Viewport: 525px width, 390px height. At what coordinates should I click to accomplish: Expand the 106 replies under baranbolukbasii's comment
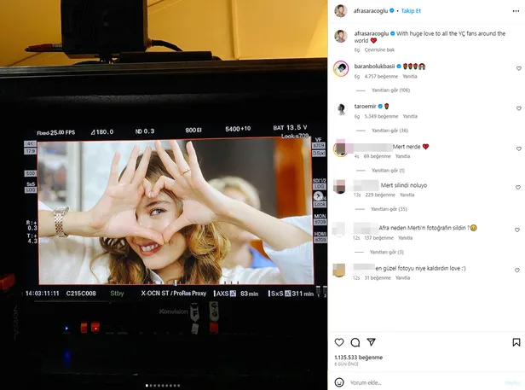click(390, 90)
